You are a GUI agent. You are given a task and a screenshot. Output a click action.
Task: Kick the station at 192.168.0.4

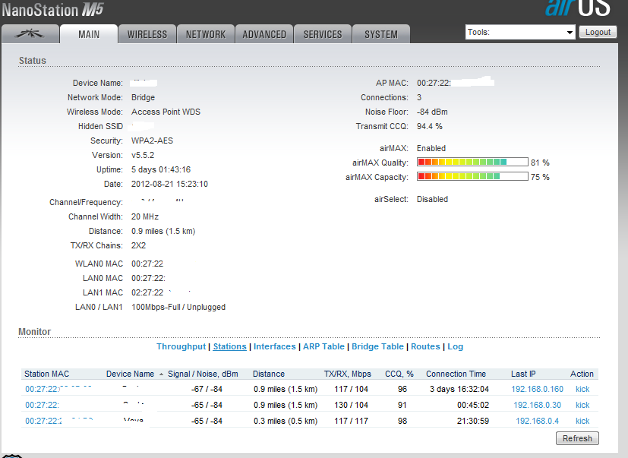[582, 421]
